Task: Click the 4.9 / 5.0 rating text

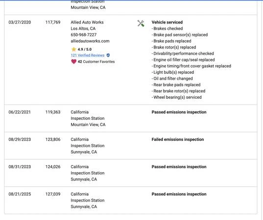Action: [x=85, y=49]
